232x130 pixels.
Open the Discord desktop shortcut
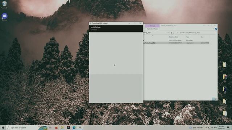pyautogui.click(x=4, y=17)
